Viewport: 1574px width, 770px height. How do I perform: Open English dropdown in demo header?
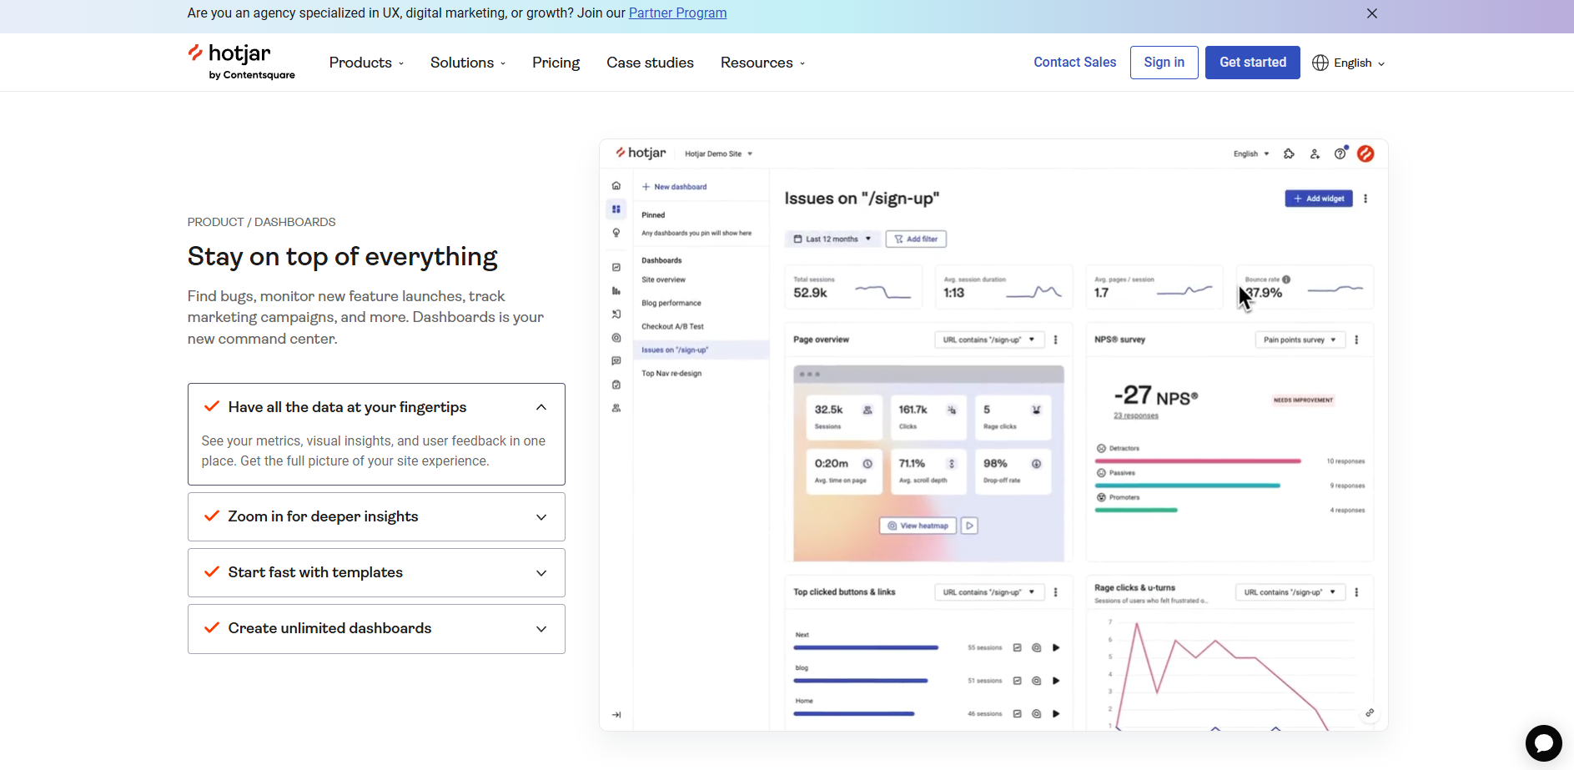point(1251,153)
